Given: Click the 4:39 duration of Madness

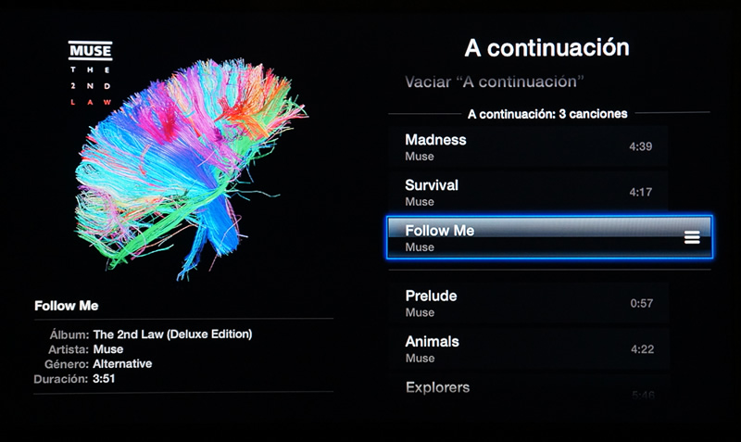Looking at the screenshot, I should coord(640,146).
